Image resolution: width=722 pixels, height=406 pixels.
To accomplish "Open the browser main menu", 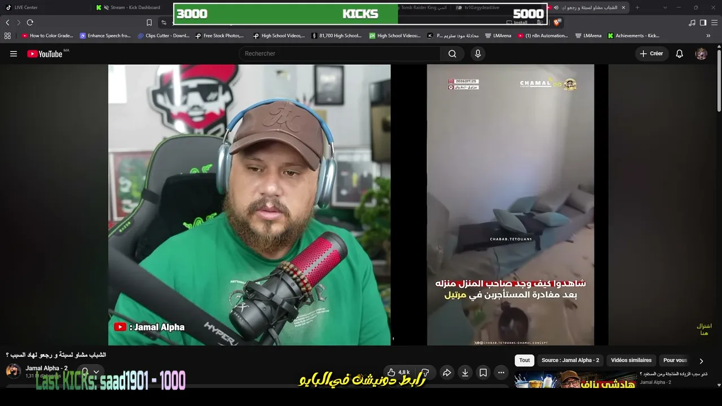I will [714, 23].
